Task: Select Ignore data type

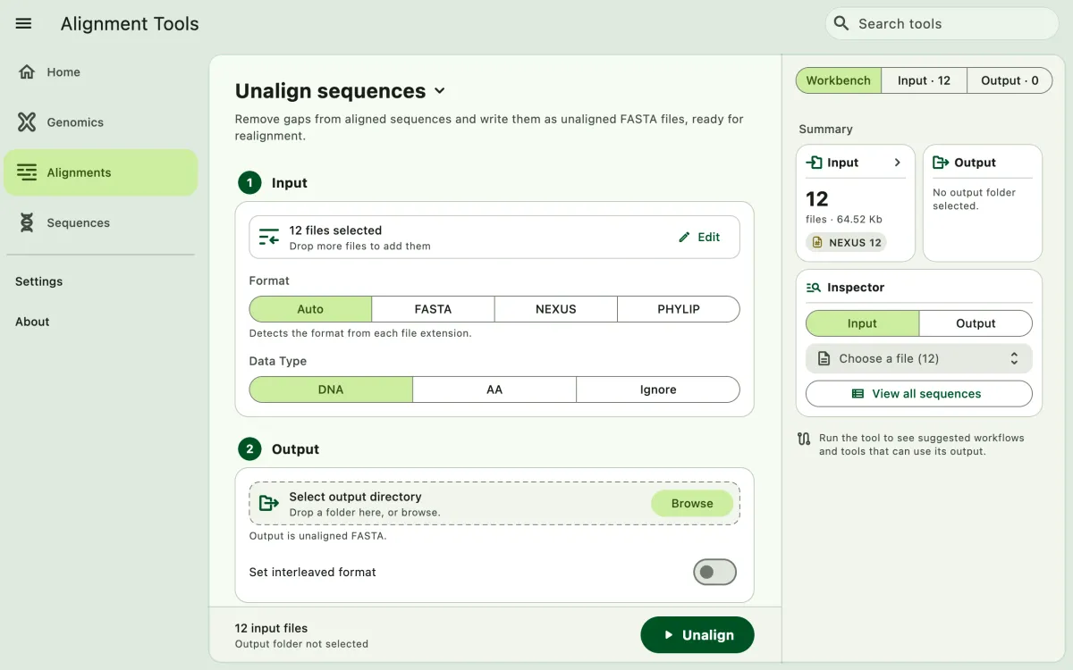Action: click(658, 389)
